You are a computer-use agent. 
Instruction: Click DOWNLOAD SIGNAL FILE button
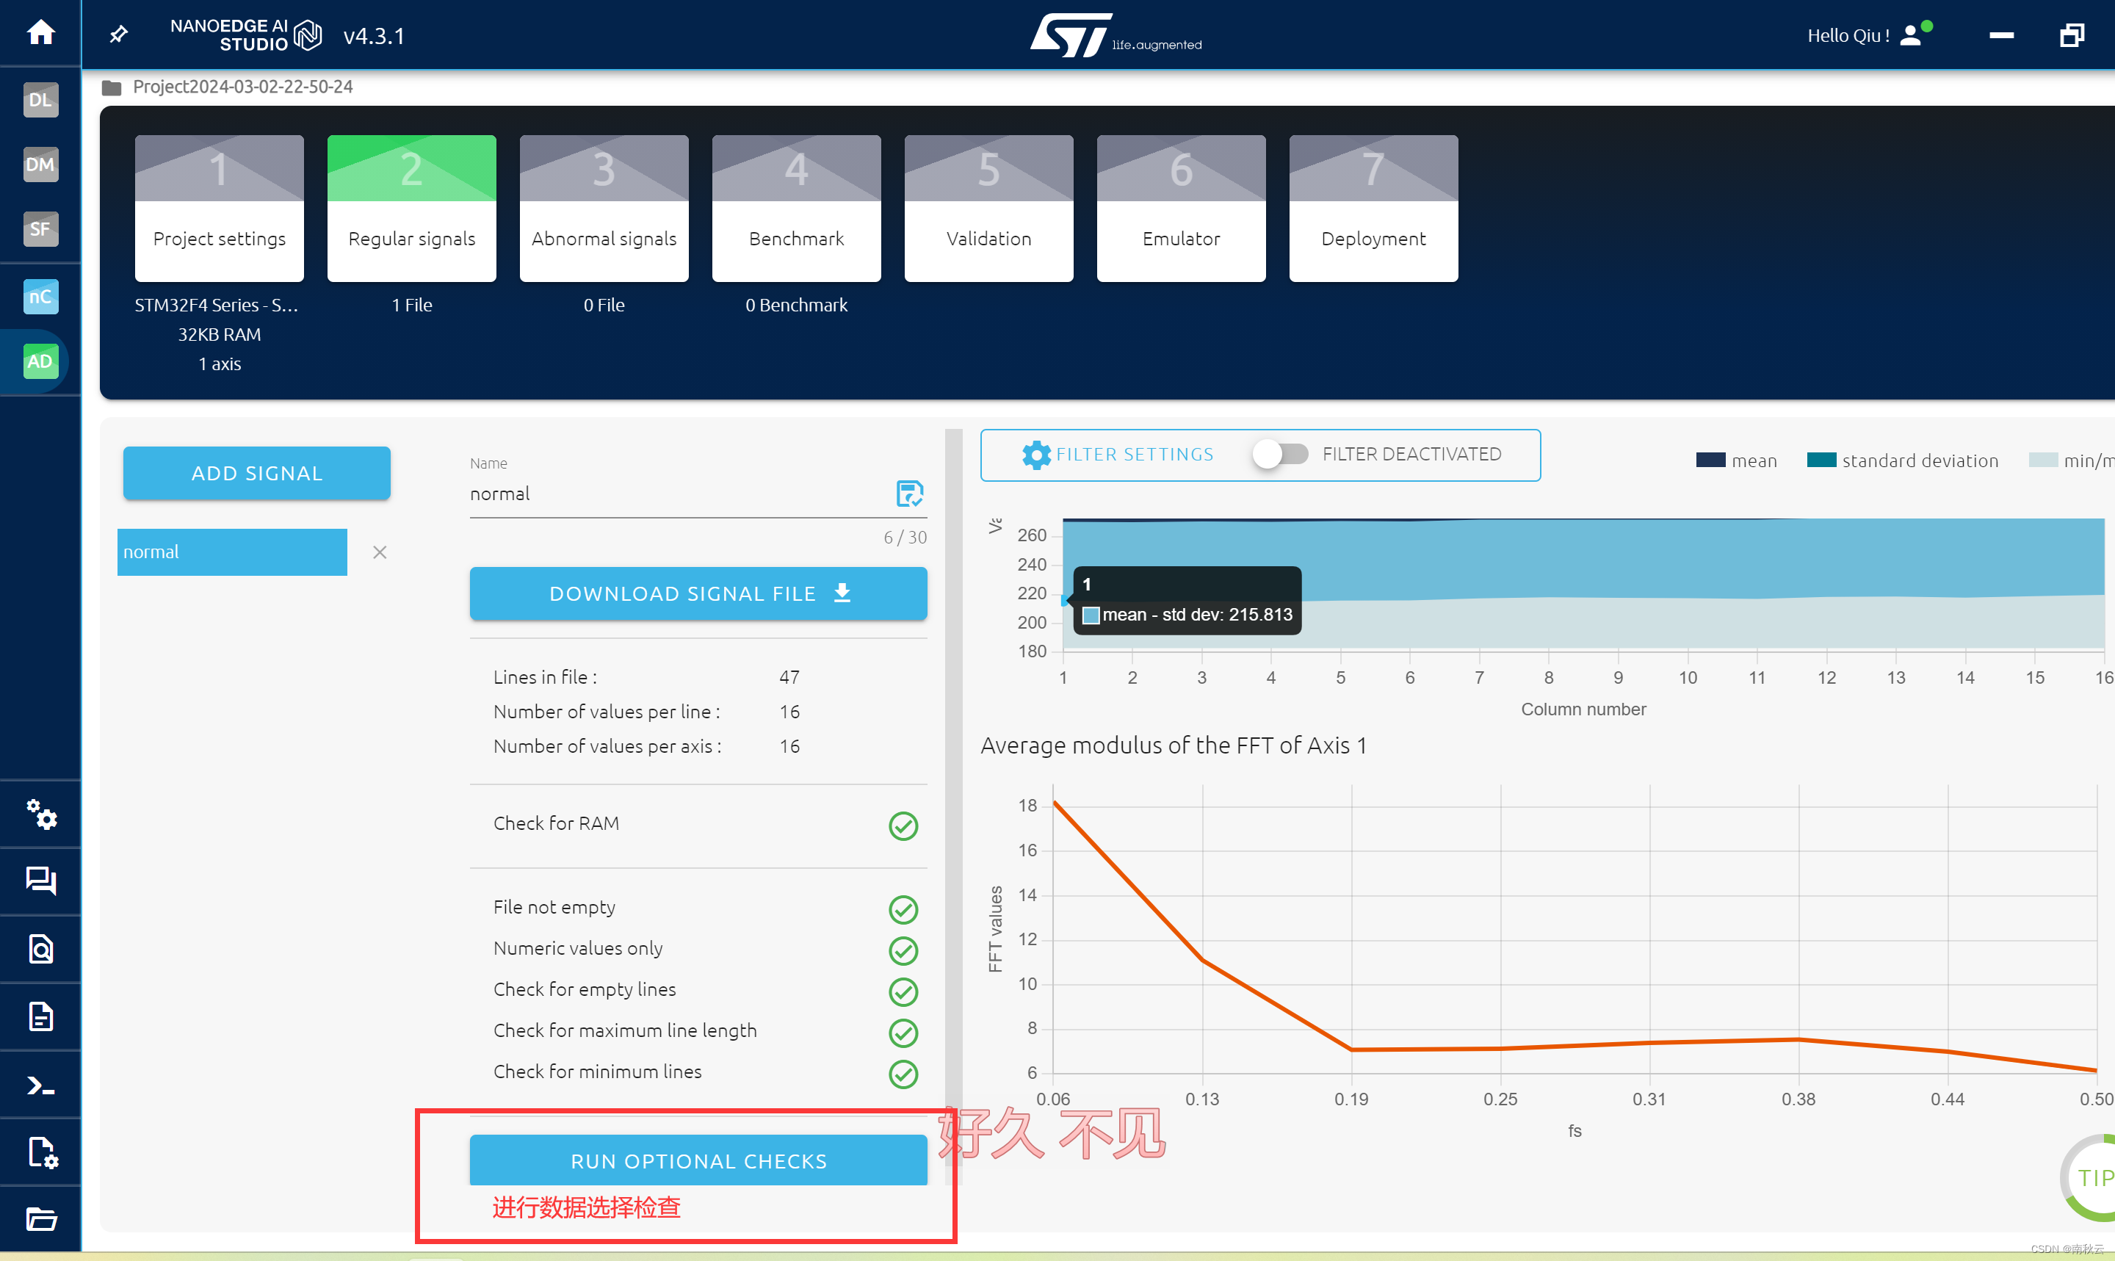tap(698, 593)
